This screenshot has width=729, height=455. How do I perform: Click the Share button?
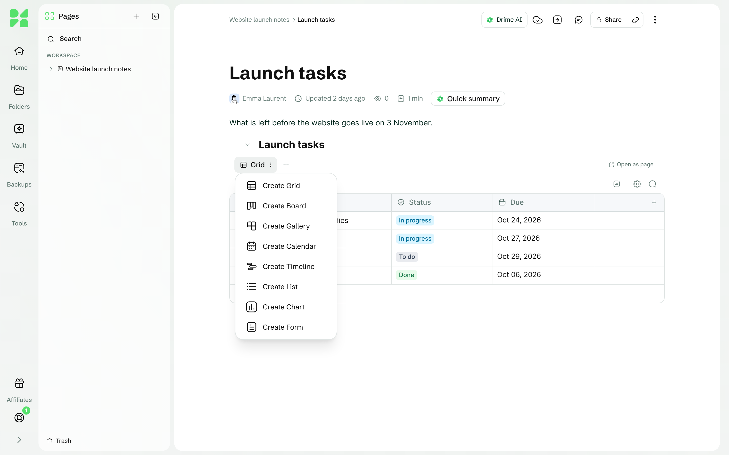pyautogui.click(x=609, y=20)
